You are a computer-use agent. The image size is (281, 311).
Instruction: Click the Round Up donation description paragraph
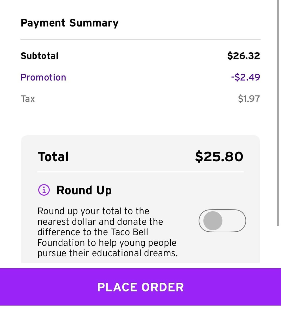107,232
